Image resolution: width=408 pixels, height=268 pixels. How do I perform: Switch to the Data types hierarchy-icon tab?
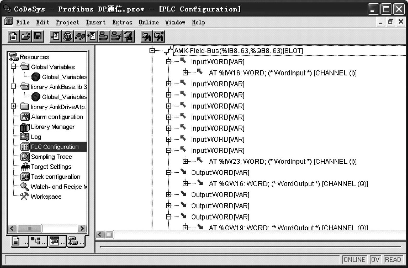click(38, 241)
